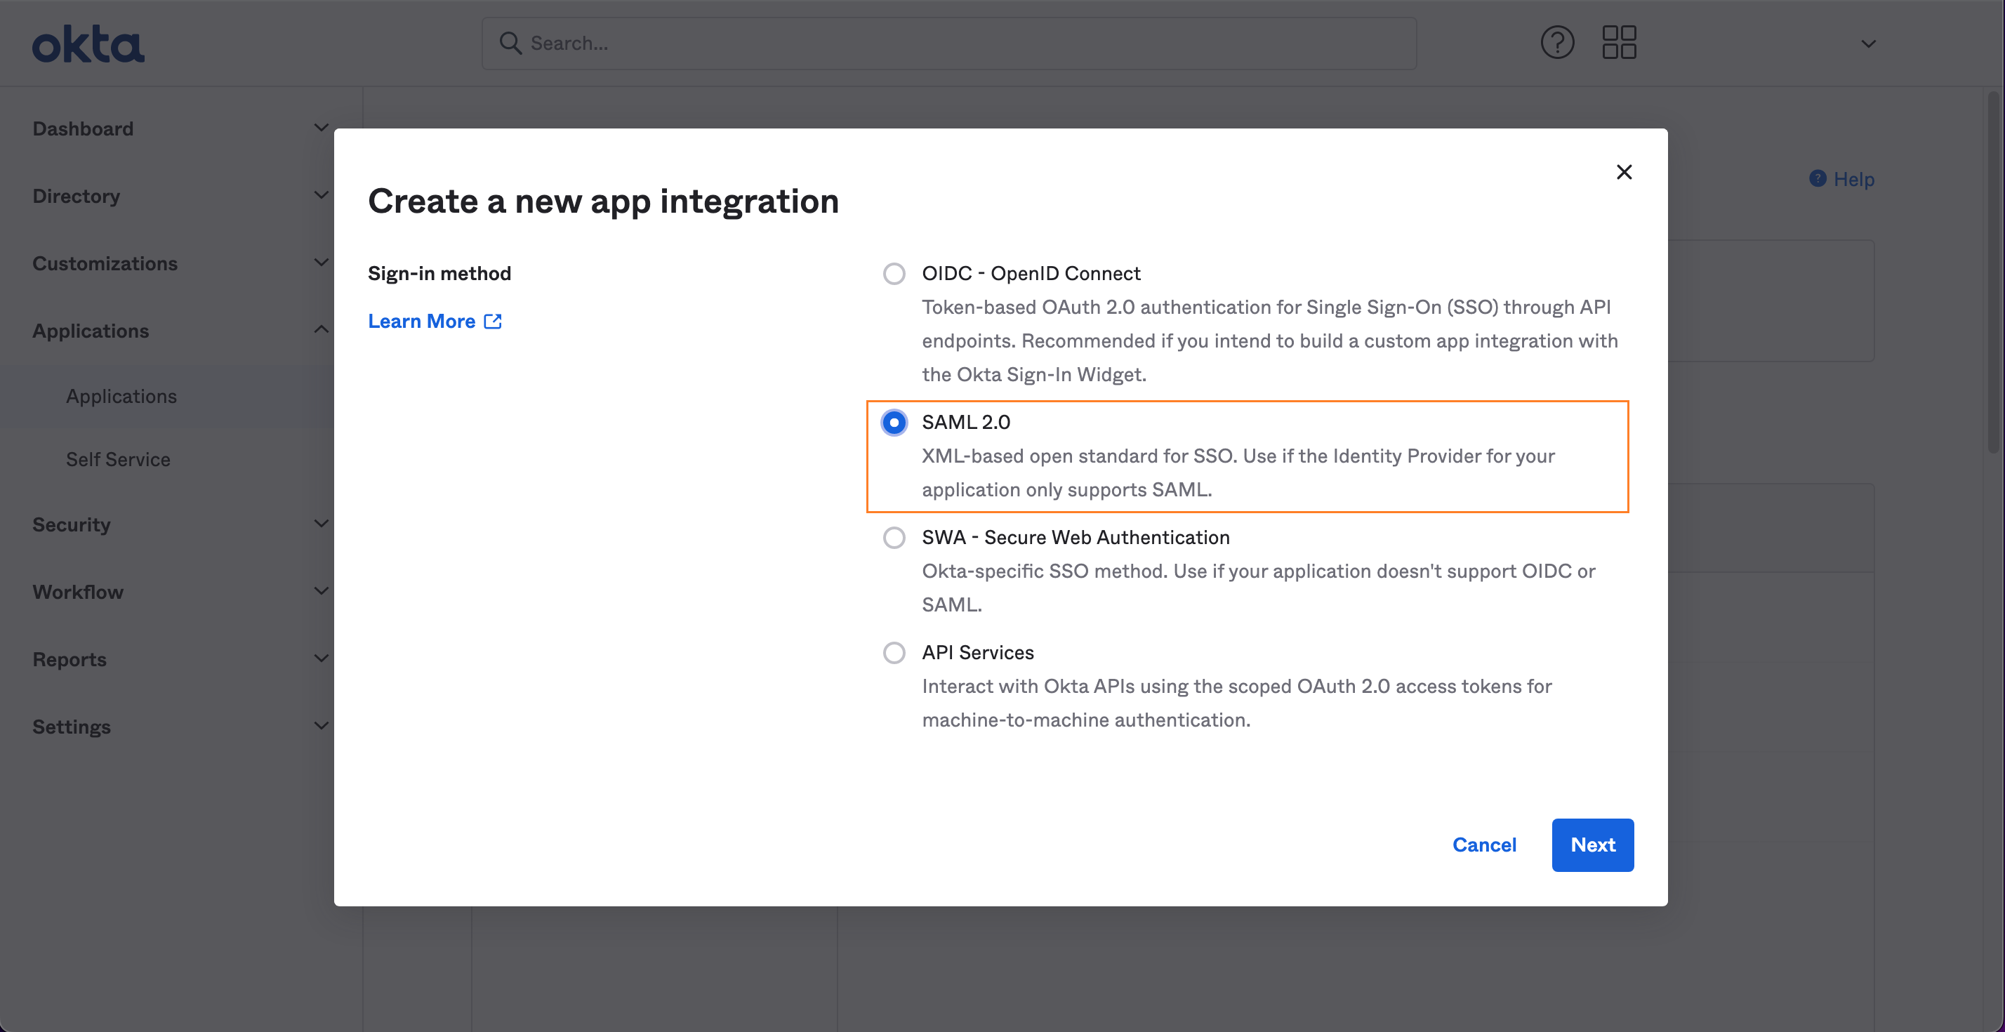This screenshot has height=1032, width=2005.
Task: Select the API Services radio button
Action: (894, 652)
